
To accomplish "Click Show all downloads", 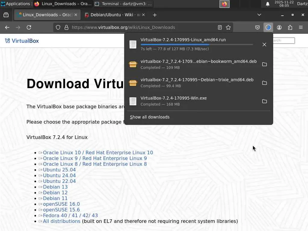I will [x=150, y=117].
